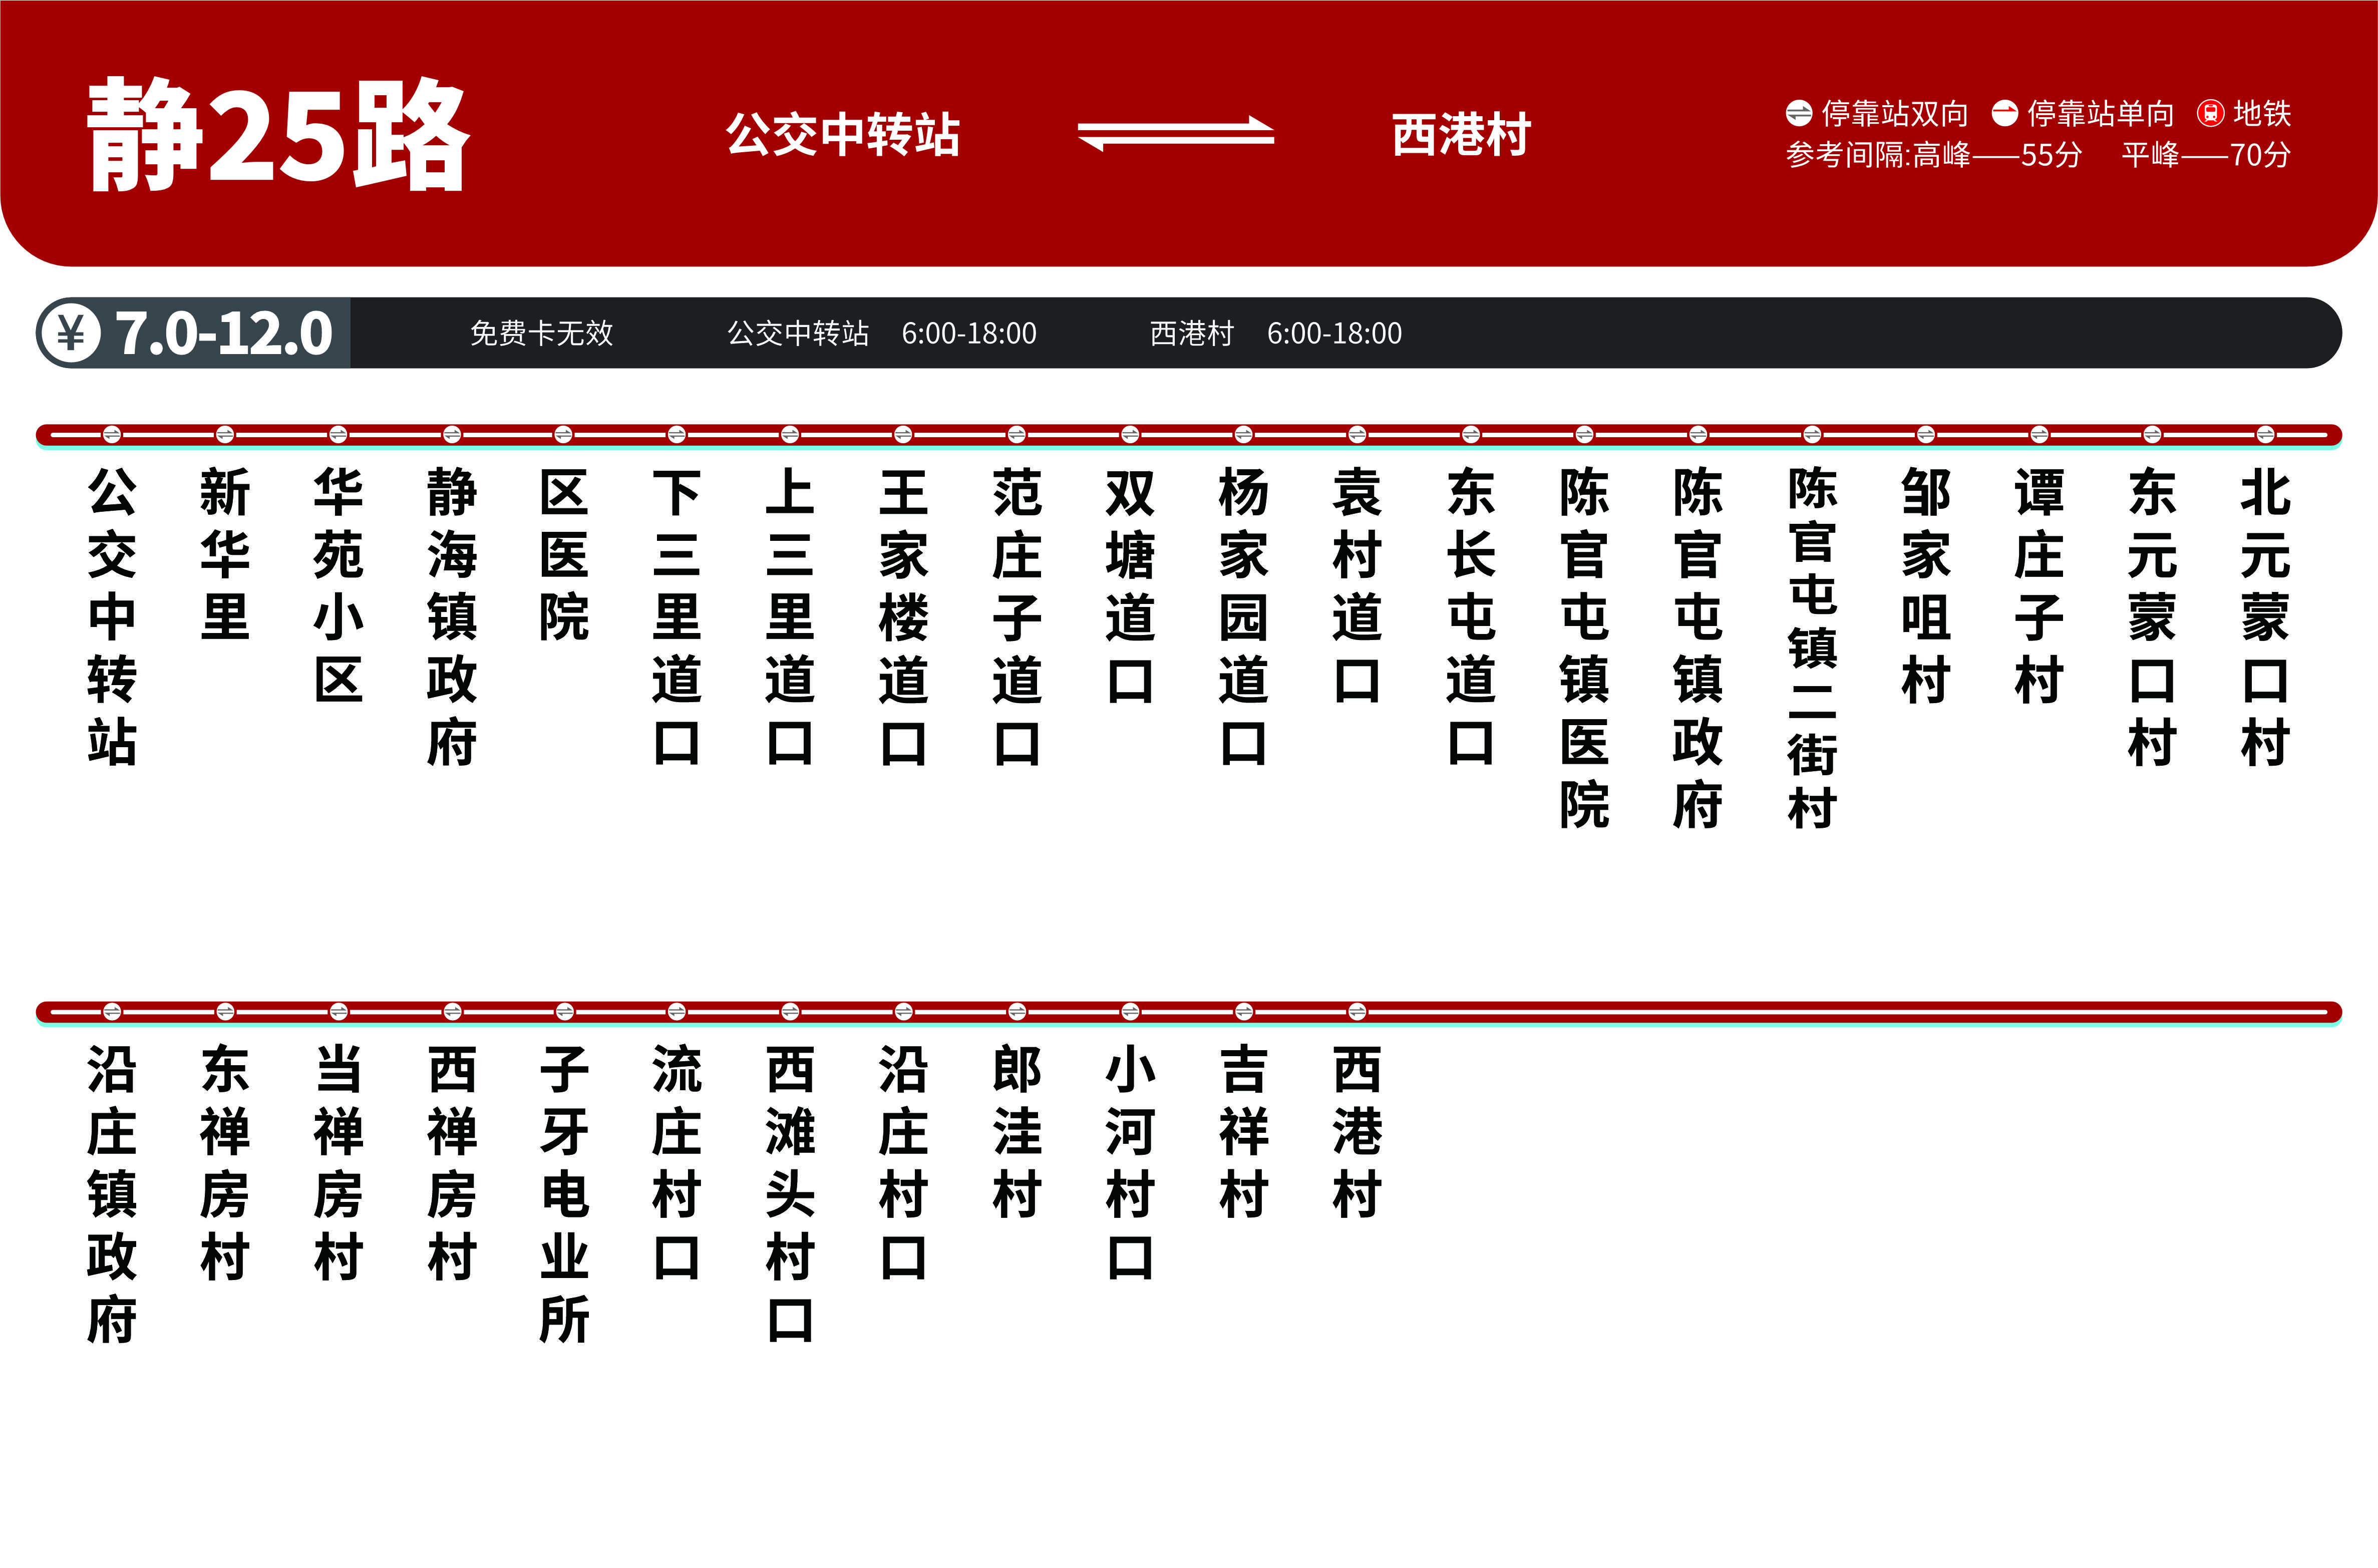Click the one-way stop legend icon
The image size is (2378, 1568).
pos(2004,113)
